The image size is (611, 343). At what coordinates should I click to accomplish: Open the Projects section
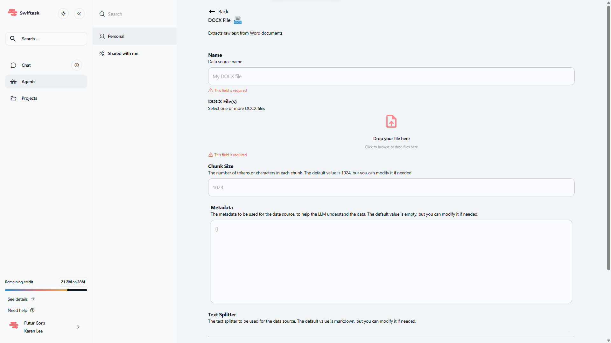(x=29, y=98)
